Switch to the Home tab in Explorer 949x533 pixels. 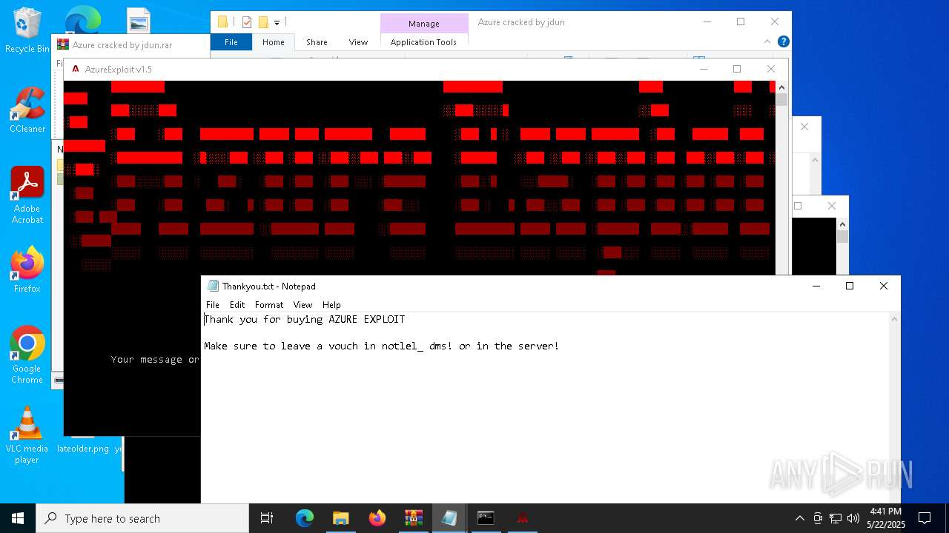pos(274,42)
